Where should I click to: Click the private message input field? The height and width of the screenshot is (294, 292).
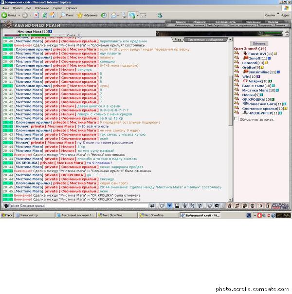click(79, 206)
